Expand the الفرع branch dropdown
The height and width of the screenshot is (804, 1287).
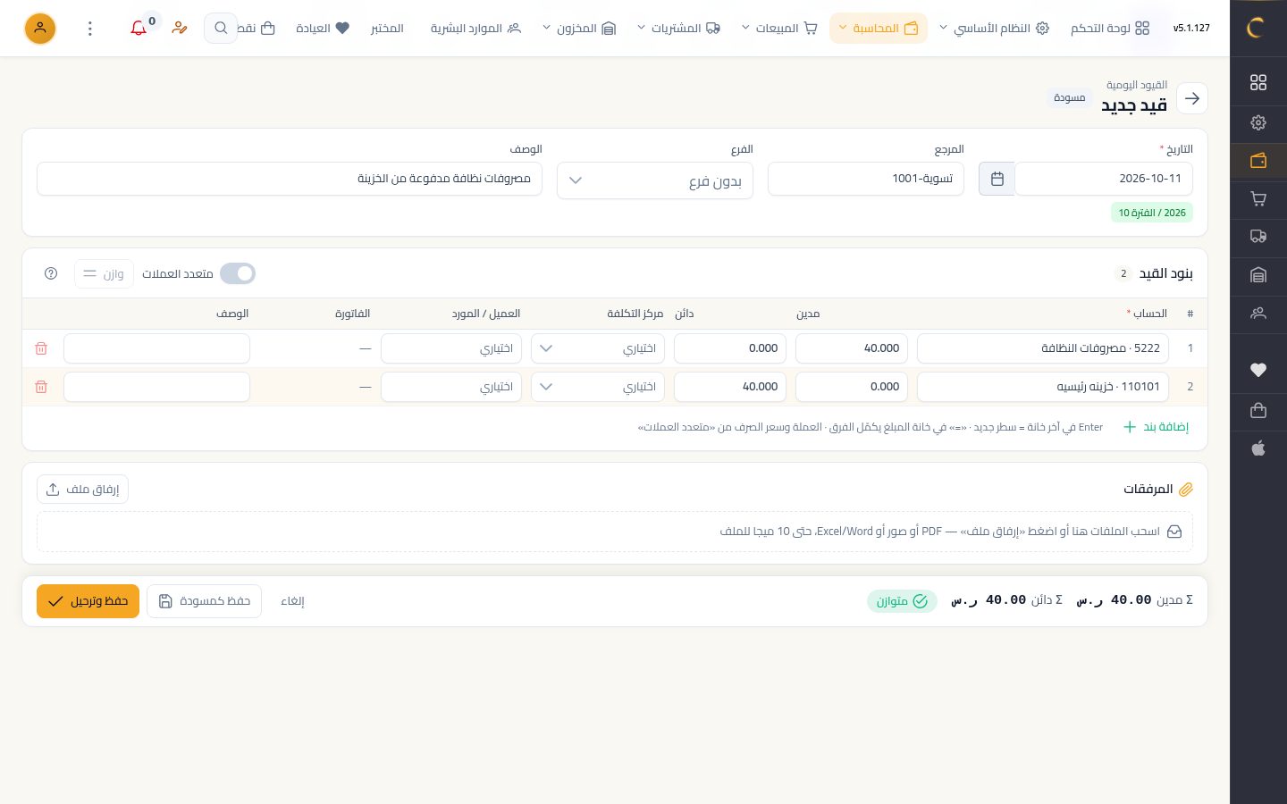pyautogui.click(x=655, y=180)
